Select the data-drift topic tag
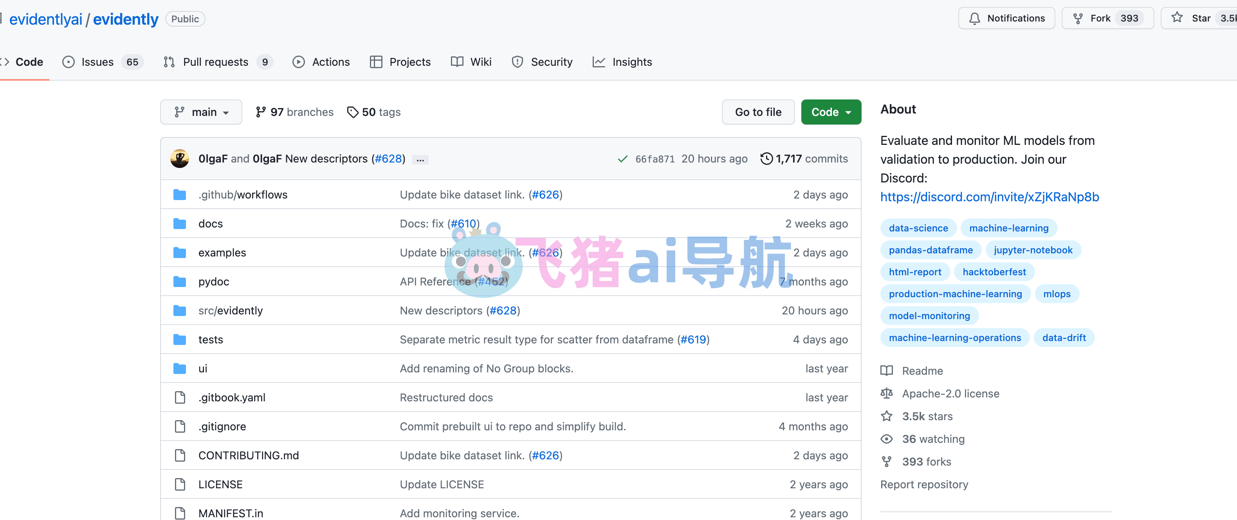Screen dimensions: 1237x520 [x=1063, y=338]
